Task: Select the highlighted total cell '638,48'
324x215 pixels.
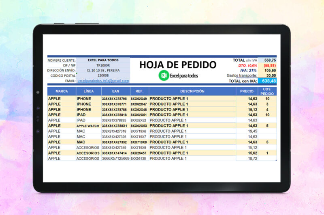Action: point(267,81)
